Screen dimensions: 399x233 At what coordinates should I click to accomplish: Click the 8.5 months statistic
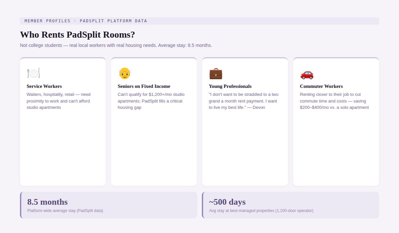pyautogui.click(x=47, y=202)
